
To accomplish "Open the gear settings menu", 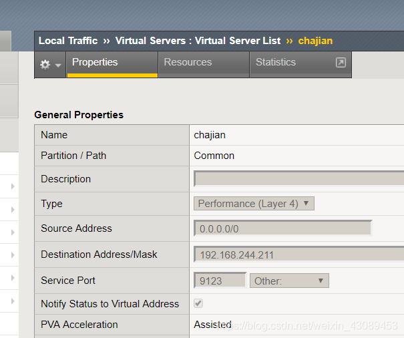I will tap(50, 64).
